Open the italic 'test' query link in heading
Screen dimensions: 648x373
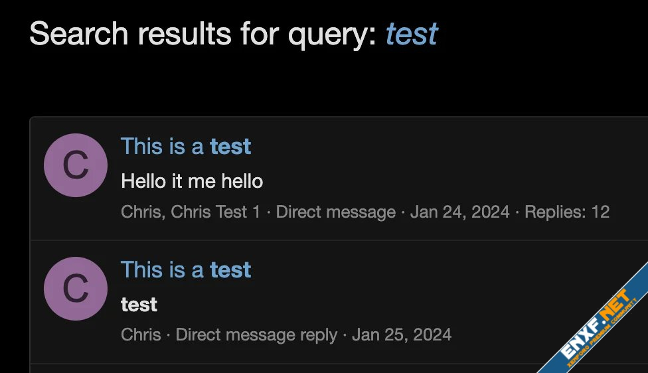pos(412,34)
